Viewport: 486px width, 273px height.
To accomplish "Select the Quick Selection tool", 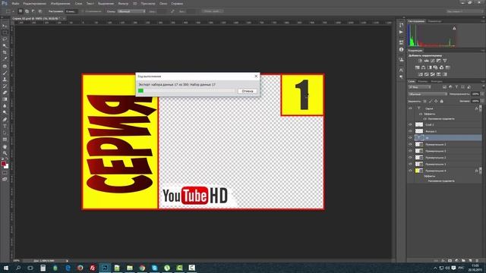I will 5,45.
